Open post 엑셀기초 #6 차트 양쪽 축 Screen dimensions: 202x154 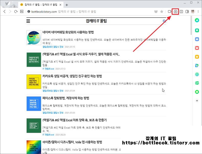click(x=75, y=120)
